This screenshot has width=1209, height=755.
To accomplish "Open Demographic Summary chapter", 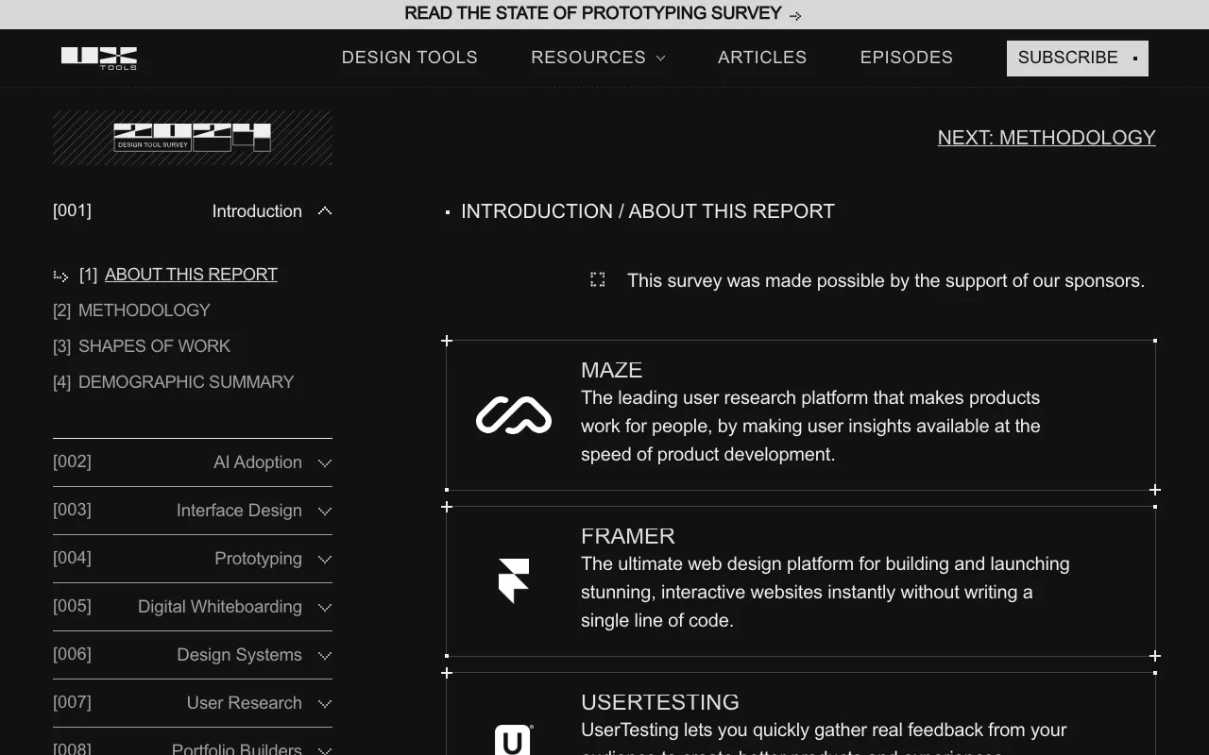I will tap(186, 382).
